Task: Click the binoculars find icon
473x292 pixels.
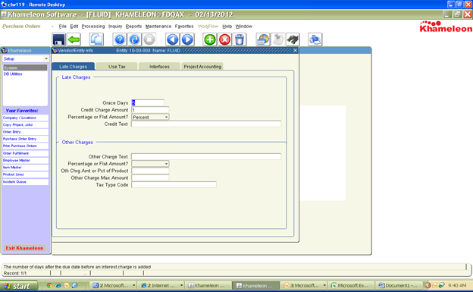Action: (x=293, y=39)
